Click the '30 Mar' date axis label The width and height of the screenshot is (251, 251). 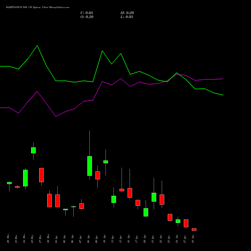[48, 238]
